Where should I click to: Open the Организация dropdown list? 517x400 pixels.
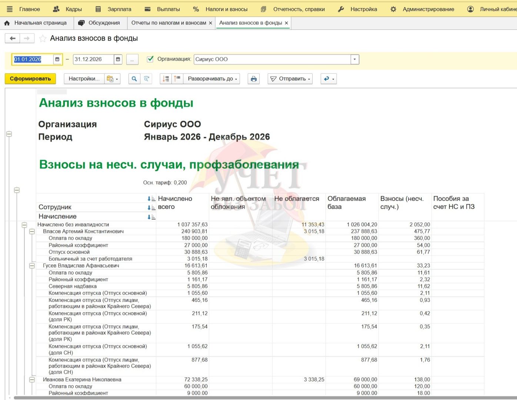tap(355, 59)
